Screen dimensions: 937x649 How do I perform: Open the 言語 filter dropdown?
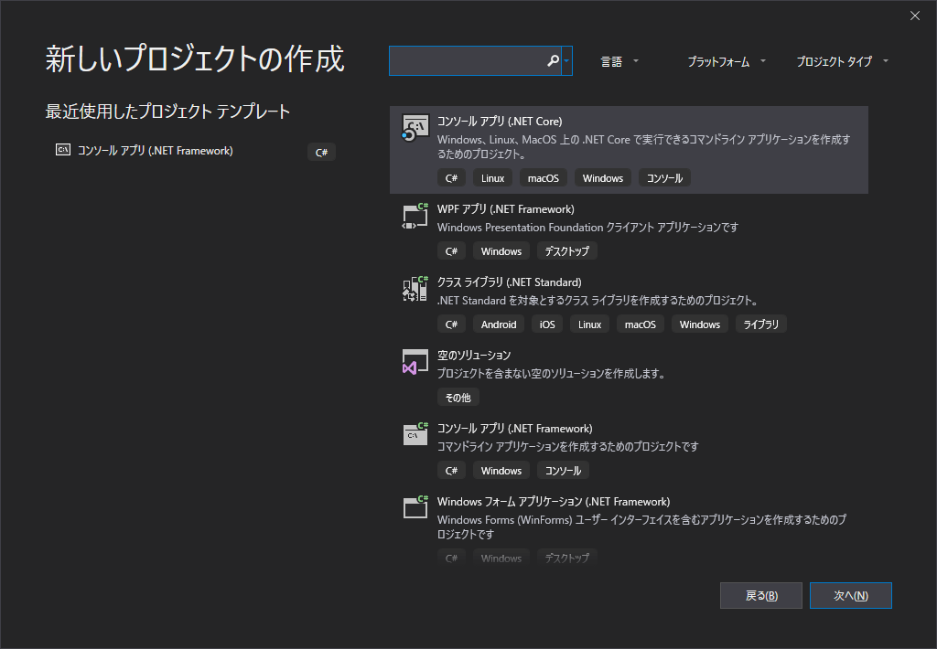pyautogui.click(x=619, y=61)
